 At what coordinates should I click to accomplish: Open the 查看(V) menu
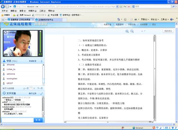pos(22,11)
